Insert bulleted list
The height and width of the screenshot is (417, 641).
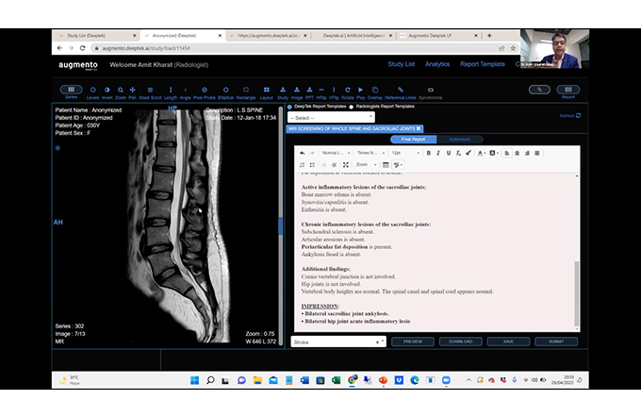tap(312, 165)
